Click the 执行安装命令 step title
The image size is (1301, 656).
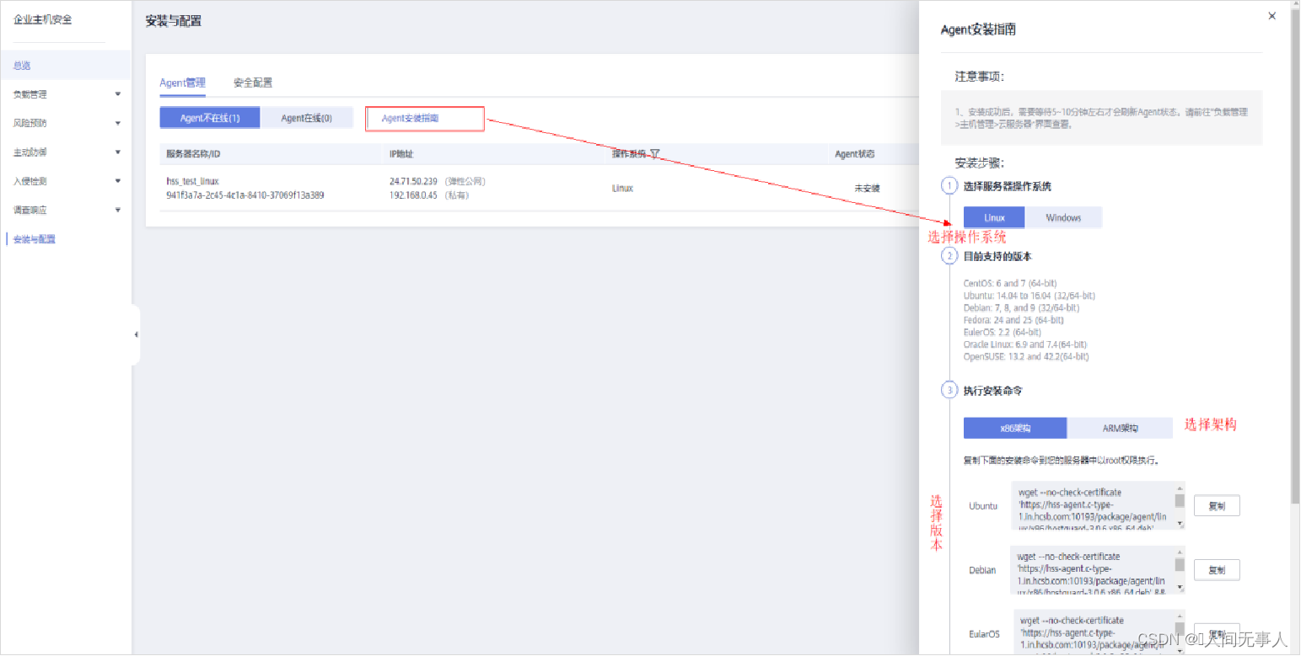993,391
